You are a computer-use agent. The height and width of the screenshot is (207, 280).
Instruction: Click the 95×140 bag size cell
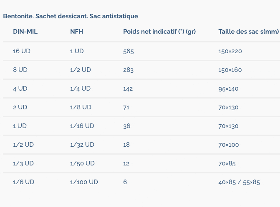pyautogui.click(x=228, y=89)
